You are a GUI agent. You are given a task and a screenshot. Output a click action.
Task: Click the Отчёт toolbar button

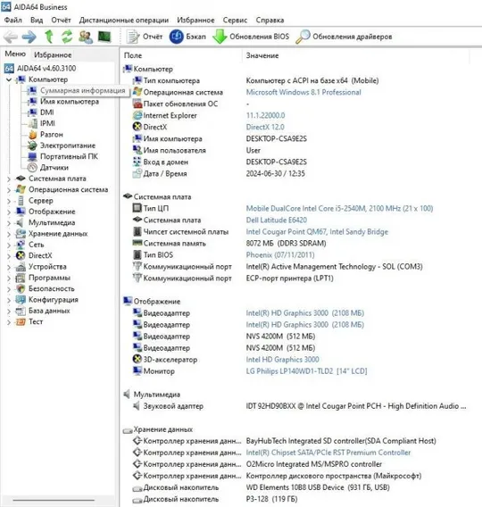tap(145, 37)
